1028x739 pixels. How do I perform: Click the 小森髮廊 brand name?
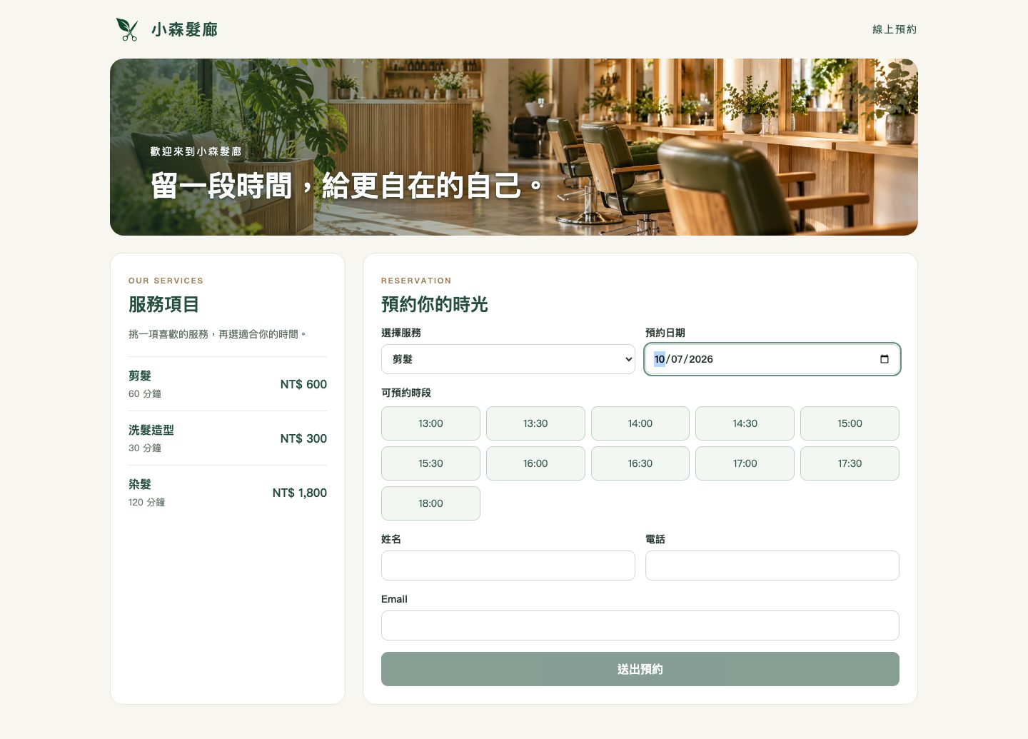pyautogui.click(x=184, y=29)
